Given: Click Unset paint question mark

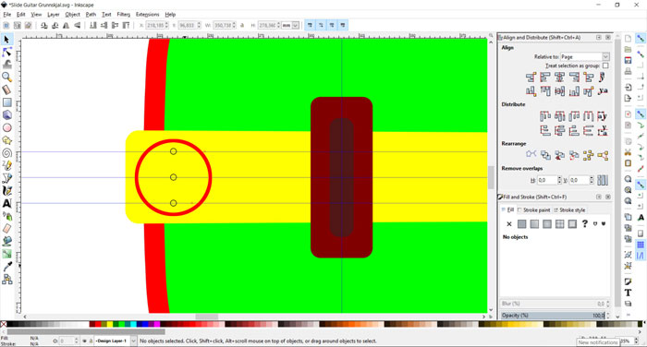Looking at the screenshot, I should pos(585,223).
